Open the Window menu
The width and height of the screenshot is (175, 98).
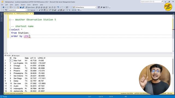(x=35, y=5)
